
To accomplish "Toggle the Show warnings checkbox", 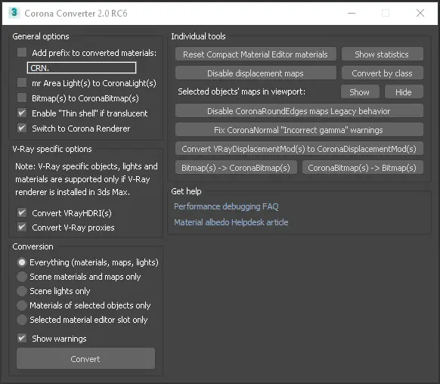I will point(22,338).
